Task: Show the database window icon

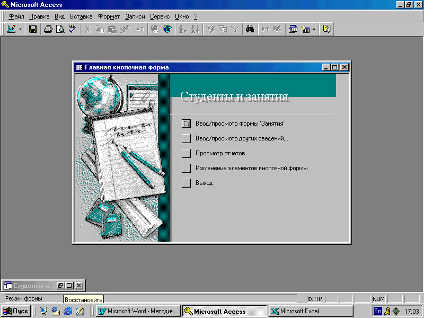Action: [x=293, y=29]
